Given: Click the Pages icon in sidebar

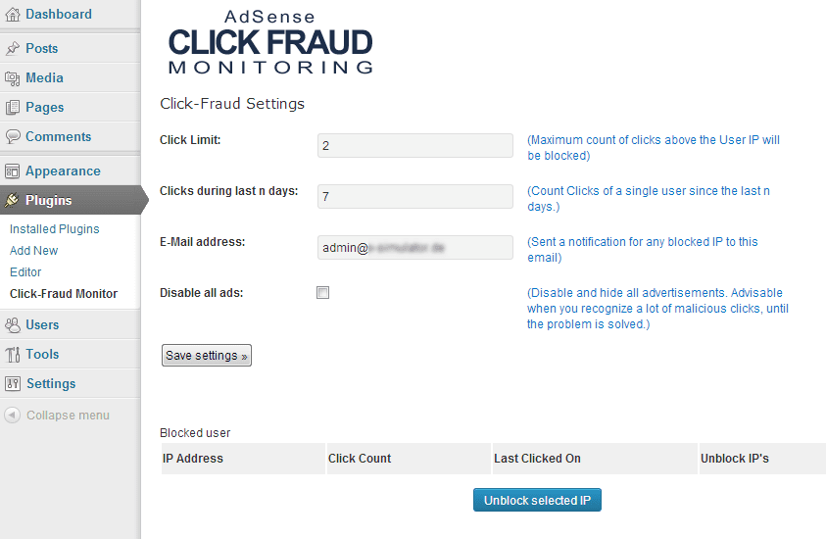Looking at the screenshot, I should pyautogui.click(x=13, y=107).
